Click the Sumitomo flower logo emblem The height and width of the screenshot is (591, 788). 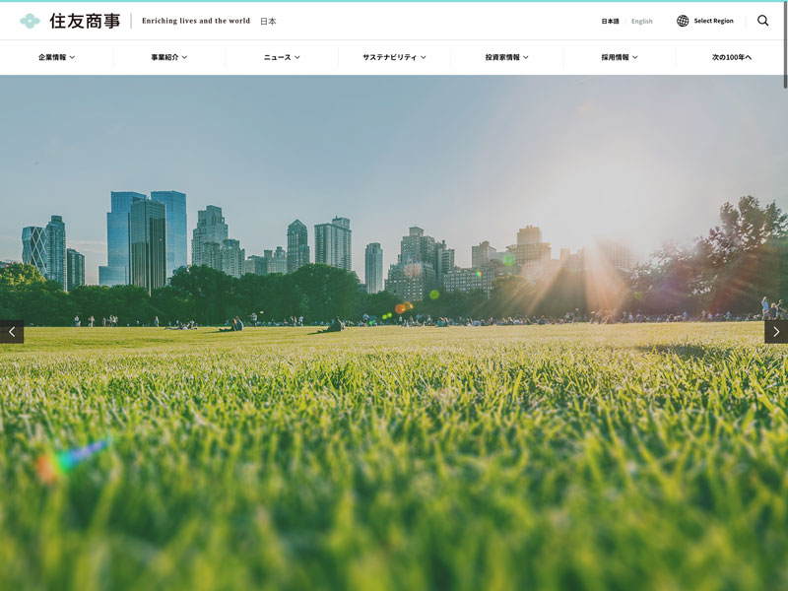30,21
